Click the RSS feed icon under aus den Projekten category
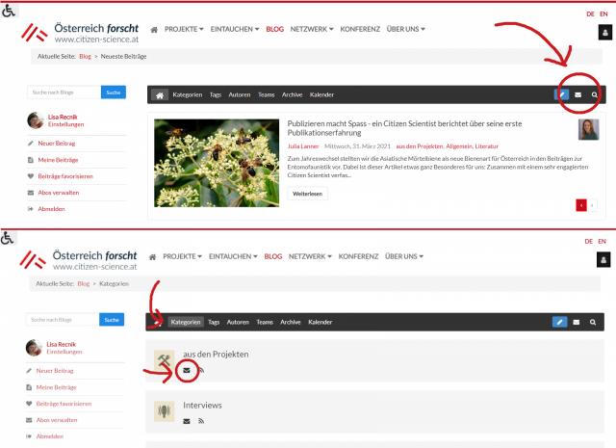Viewport: 616px width, 448px height. coord(201,370)
